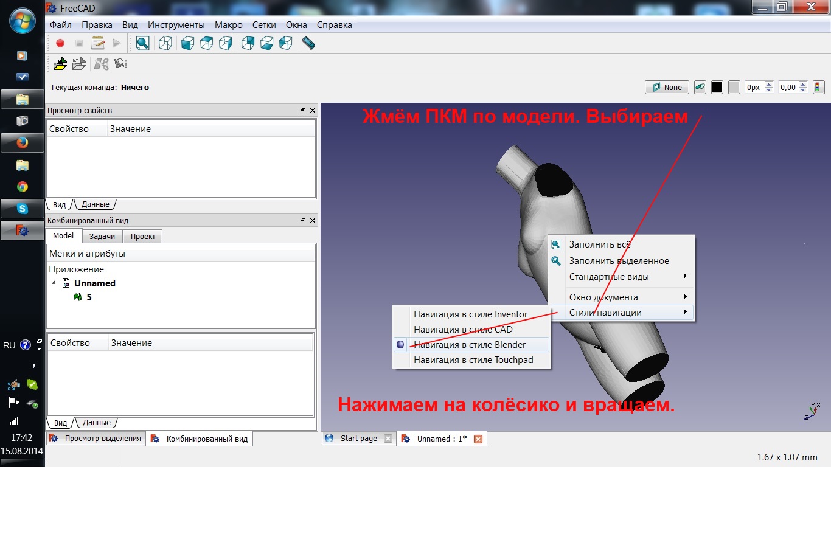This screenshot has height=534, width=831.
Task: Click the Fit All magnifier toolbar icon
Action: (x=142, y=43)
